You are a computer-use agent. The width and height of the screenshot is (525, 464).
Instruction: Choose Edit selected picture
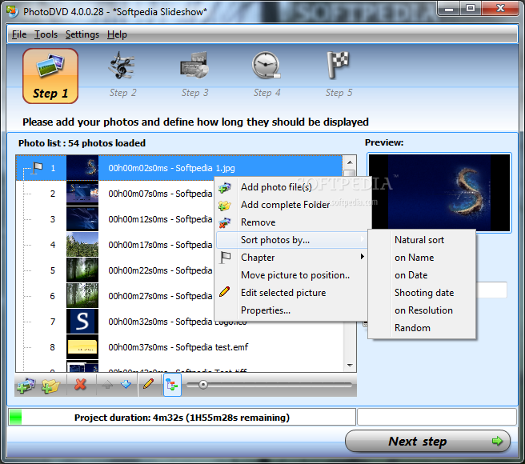(292, 293)
